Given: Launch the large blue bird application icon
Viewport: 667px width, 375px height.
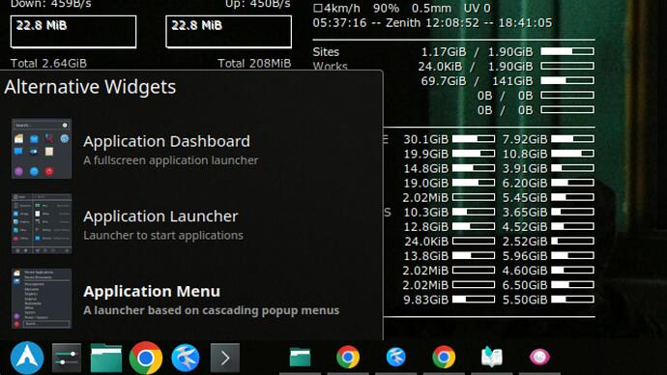Looking at the screenshot, I should [x=186, y=358].
